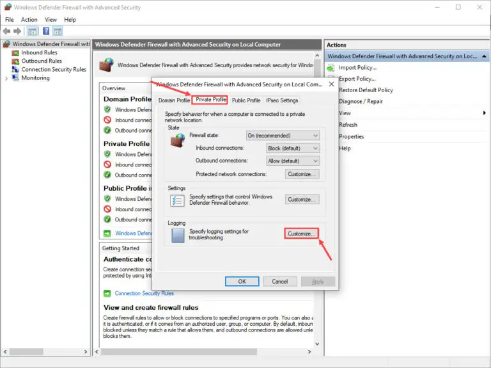Click the Back arrow toolbar icon

(x=6, y=31)
